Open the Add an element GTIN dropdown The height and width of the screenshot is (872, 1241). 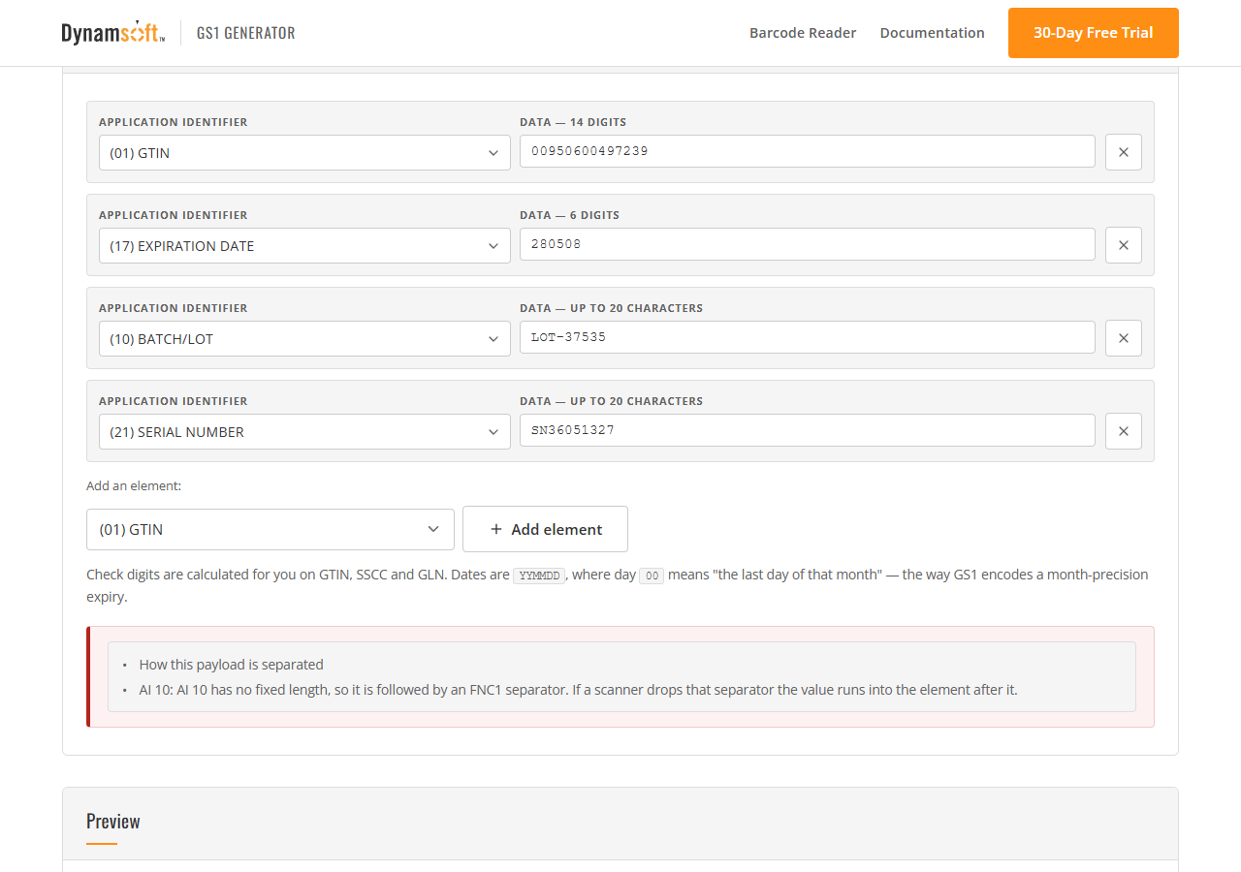tap(270, 529)
